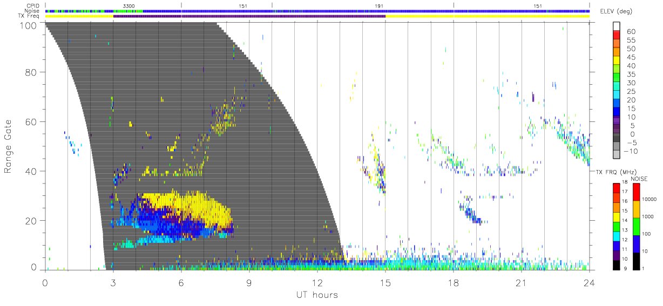This screenshot has width=663, height=306.
Task: Select the purple swatch in TX FRQ scale
Action: 617,254
